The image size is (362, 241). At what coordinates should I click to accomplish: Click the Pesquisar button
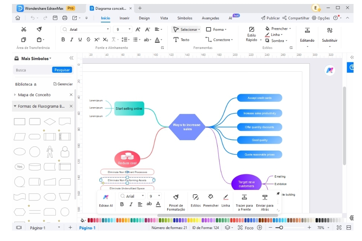tap(62, 70)
